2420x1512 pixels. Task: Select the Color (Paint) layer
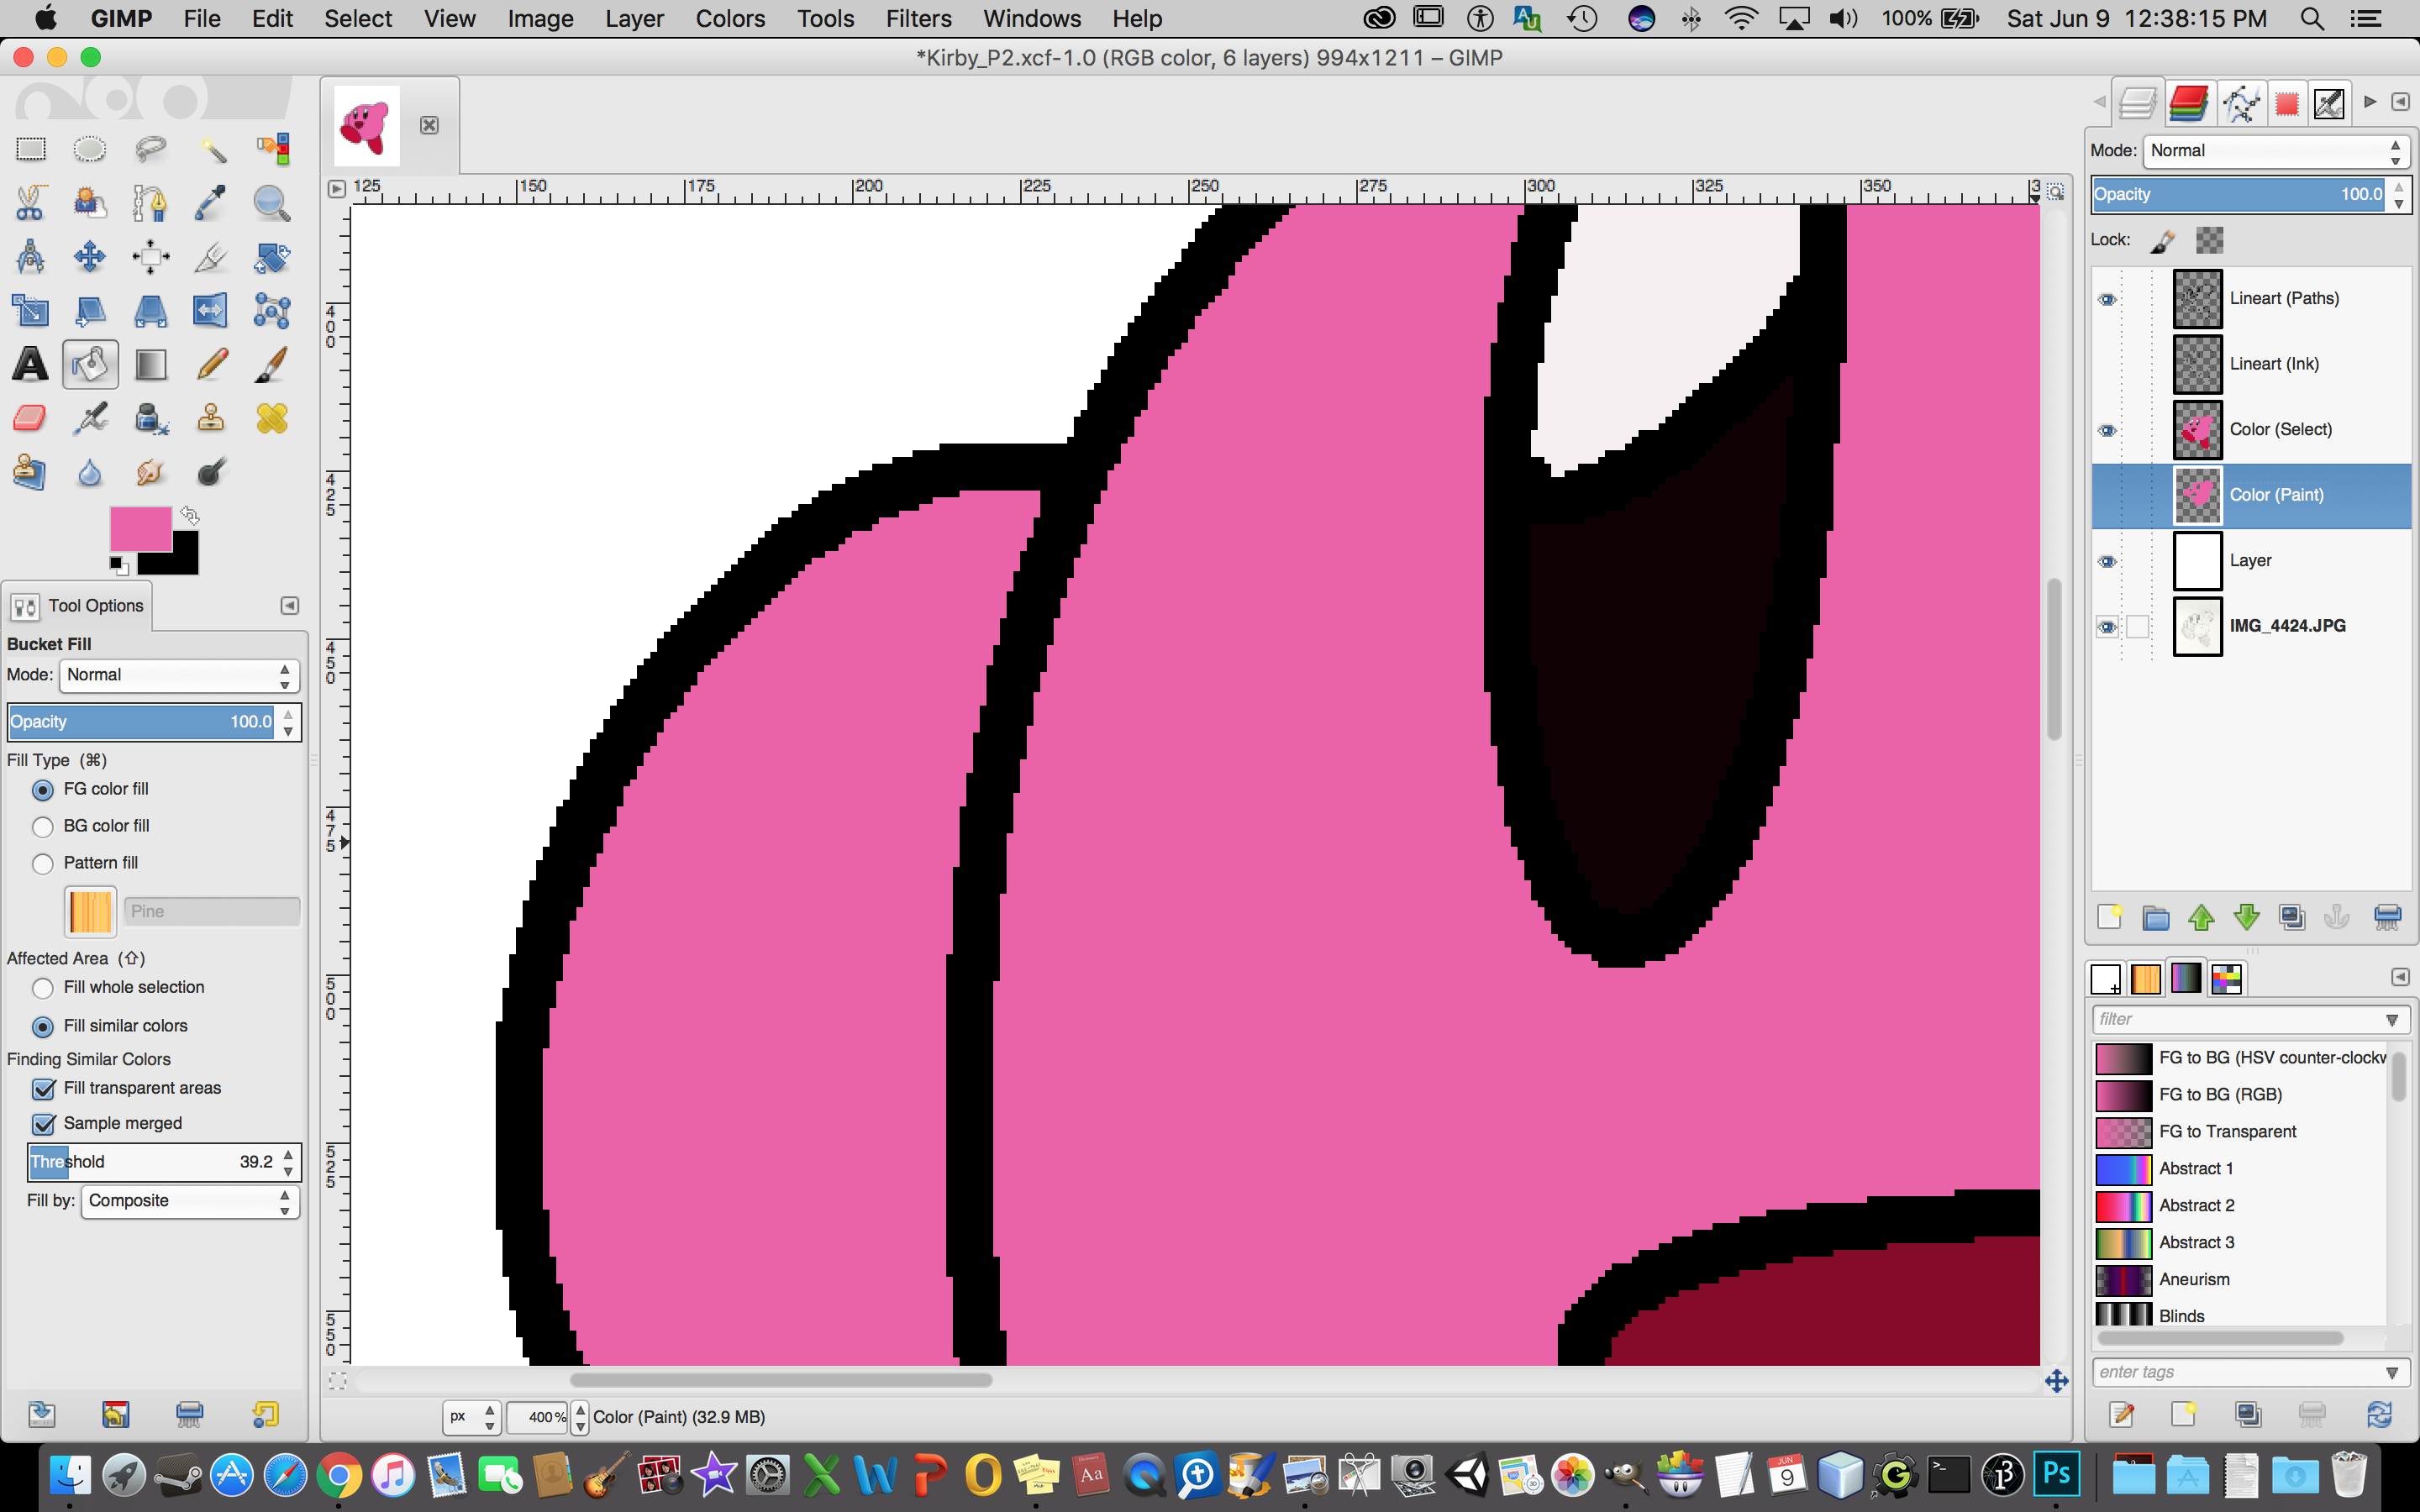(x=2251, y=495)
